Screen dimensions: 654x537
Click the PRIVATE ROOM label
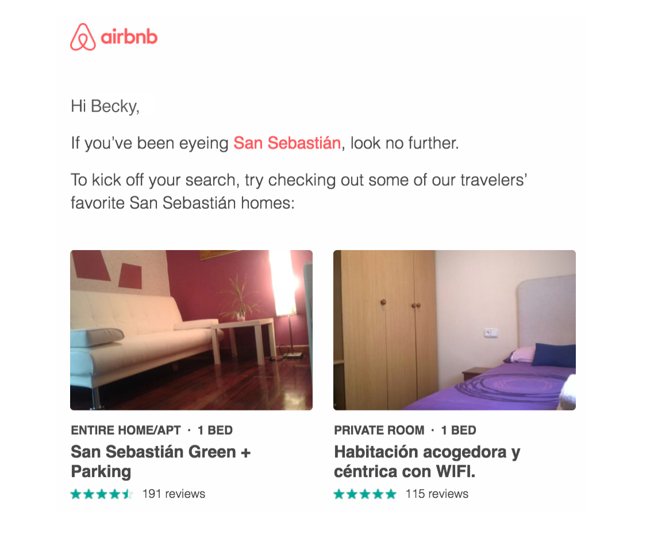click(379, 430)
